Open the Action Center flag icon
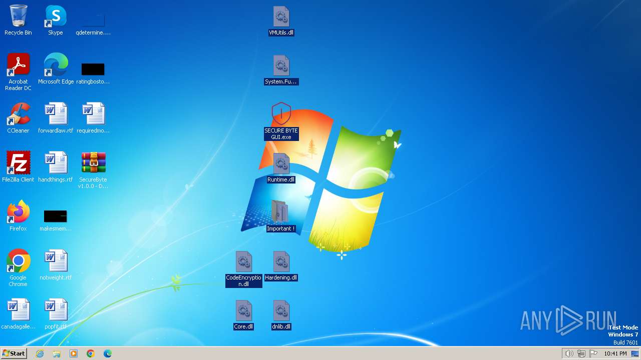The height and width of the screenshot is (360, 641). tap(594, 353)
